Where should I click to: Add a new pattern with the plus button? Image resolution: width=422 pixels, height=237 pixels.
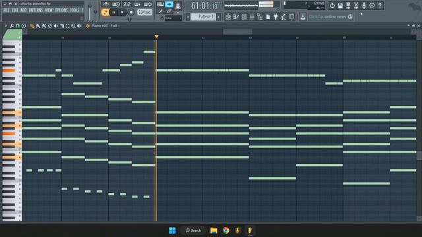pyautogui.click(x=218, y=17)
